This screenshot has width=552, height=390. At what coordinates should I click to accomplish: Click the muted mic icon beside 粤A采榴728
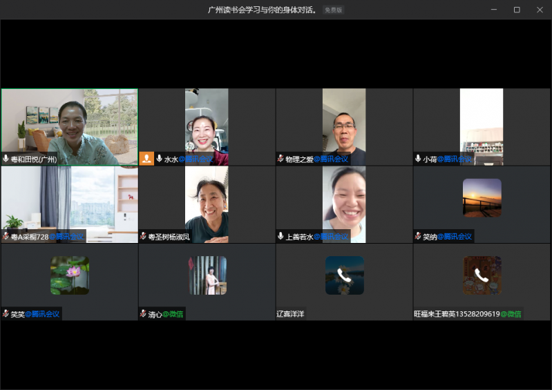(6, 236)
